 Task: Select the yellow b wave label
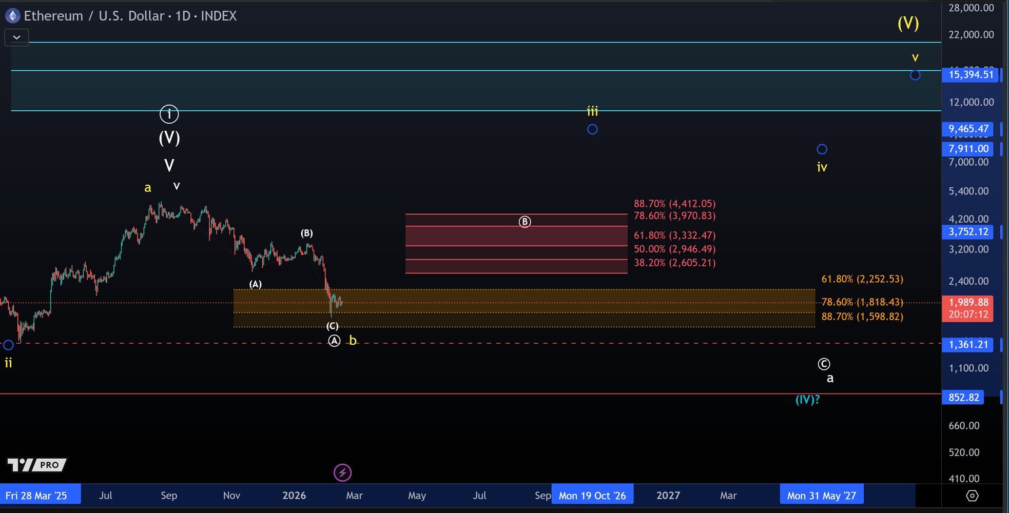coord(353,341)
